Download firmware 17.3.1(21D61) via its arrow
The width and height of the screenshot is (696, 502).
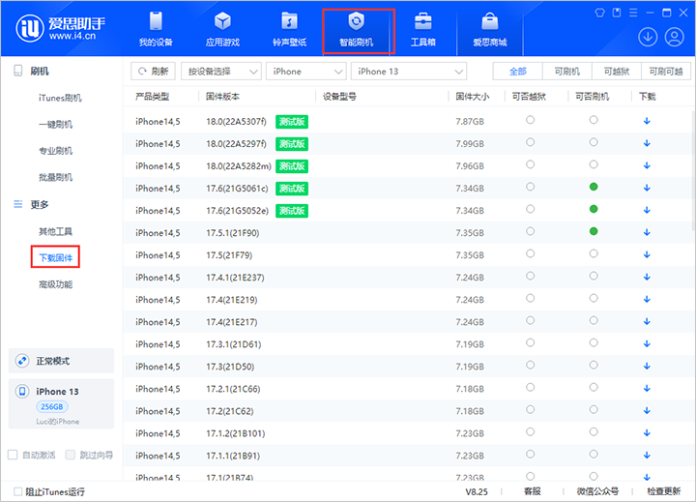647,343
